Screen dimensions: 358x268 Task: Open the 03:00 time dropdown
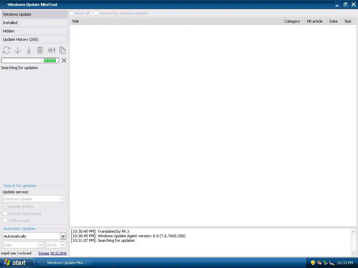(x=63, y=245)
